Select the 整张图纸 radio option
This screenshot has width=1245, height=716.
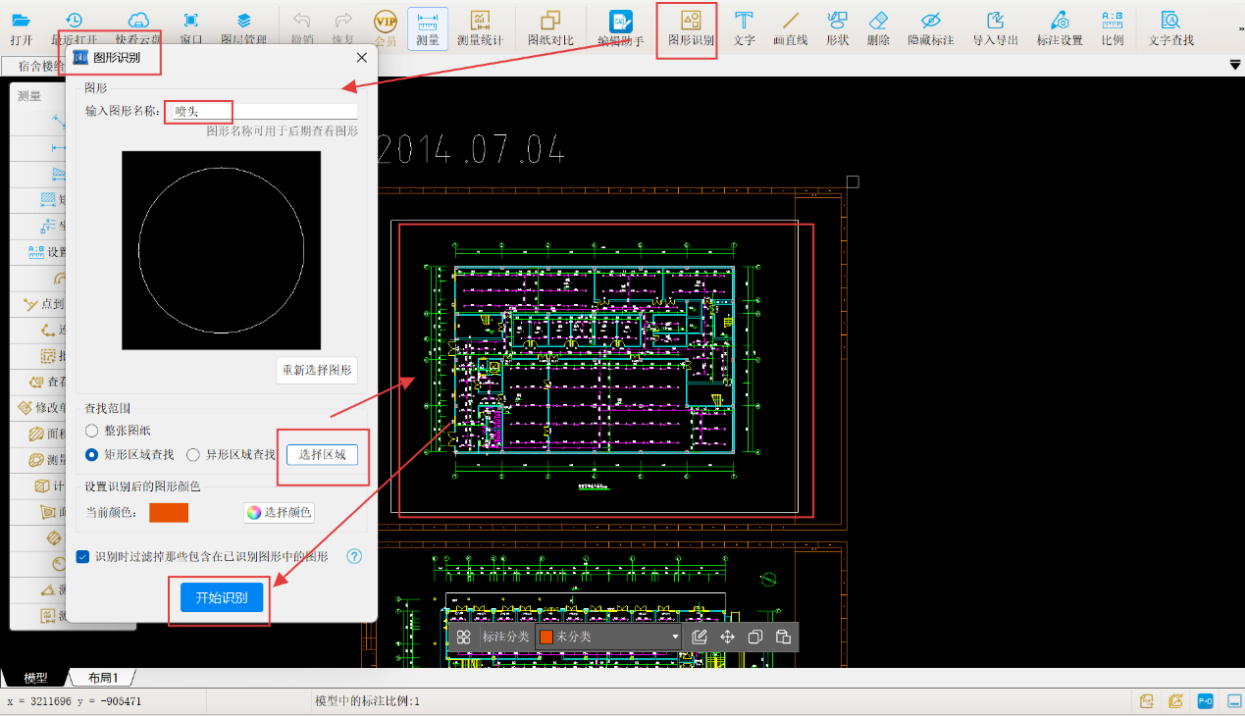point(92,431)
